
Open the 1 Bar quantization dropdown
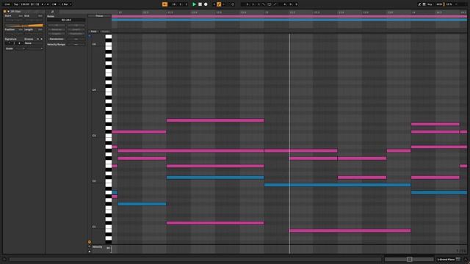click(67, 4)
